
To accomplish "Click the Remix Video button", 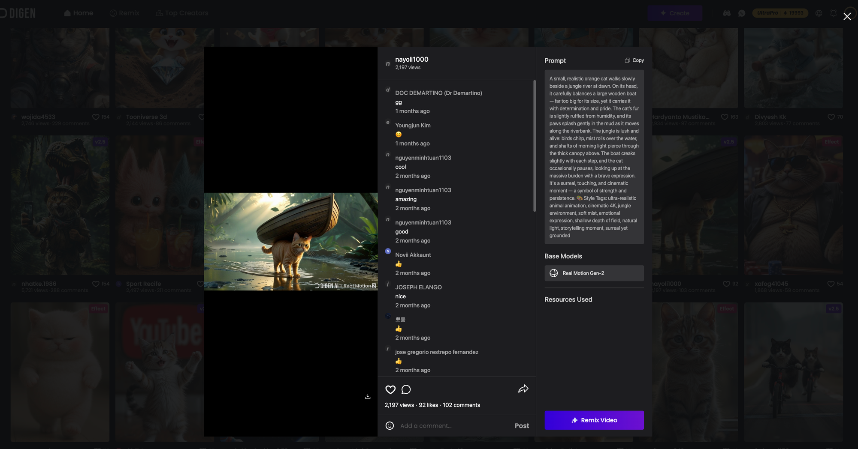I will pos(594,420).
